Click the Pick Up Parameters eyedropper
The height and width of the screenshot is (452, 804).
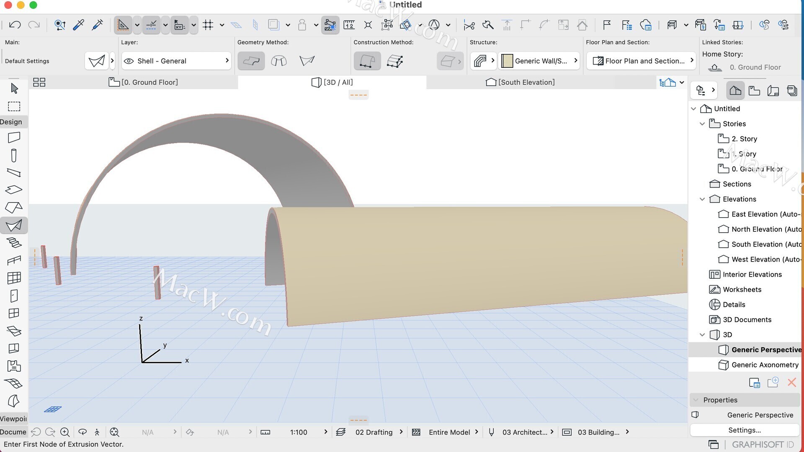click(79, 25)
